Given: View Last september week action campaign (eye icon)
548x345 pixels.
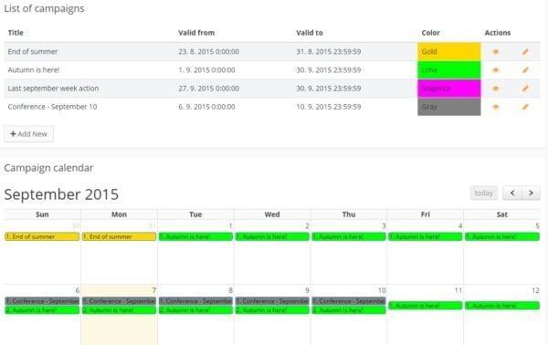Looking at the screenshot, I should pos(495,89).
